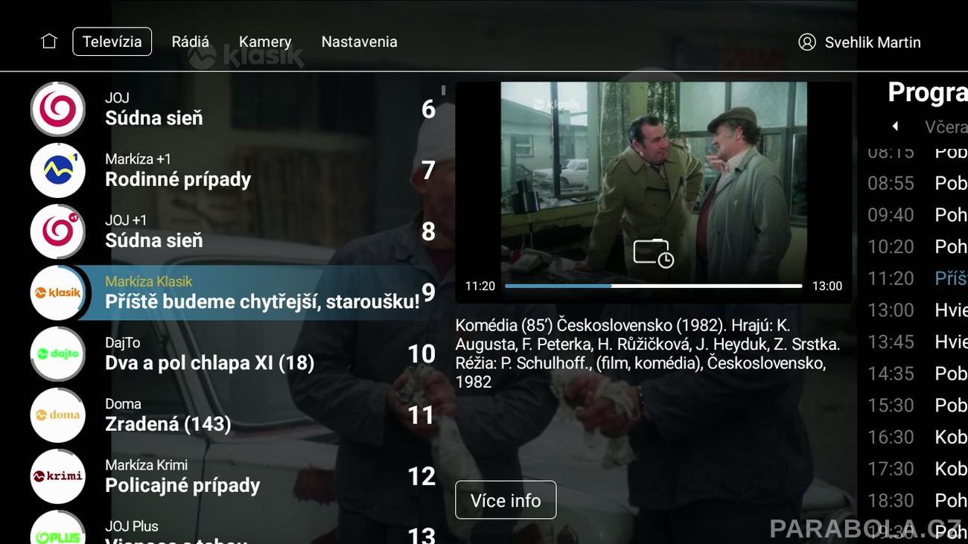Open the home screen icon
968x544 pixels.
pos(49,41)
